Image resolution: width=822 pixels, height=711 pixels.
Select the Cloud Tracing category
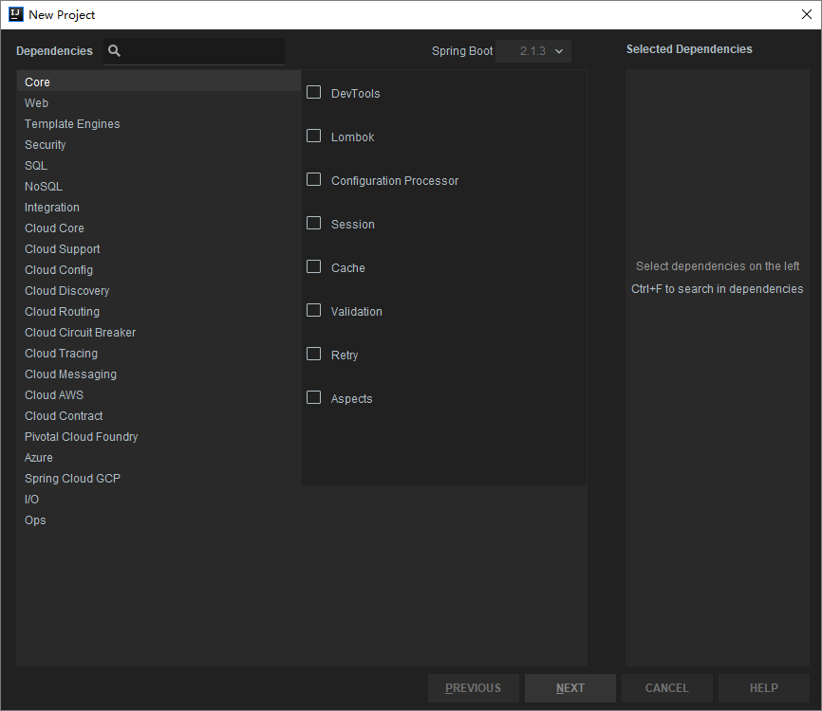click(159, 354)
